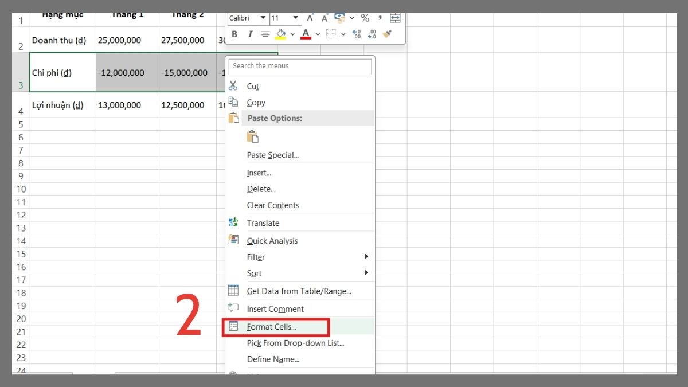Select Format Cells from the context menu
Viewport: 688px width, 387px height.
[x=271, y=326]
